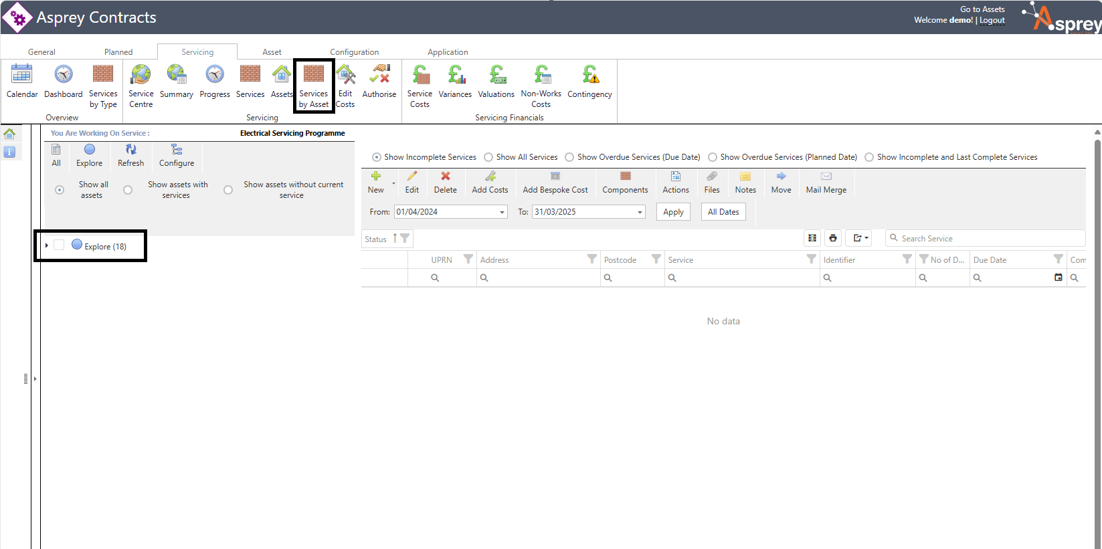The height and width of the screenshot is (549, 1102).
Task: Open the Calendar overview icon
Action: 22,81
